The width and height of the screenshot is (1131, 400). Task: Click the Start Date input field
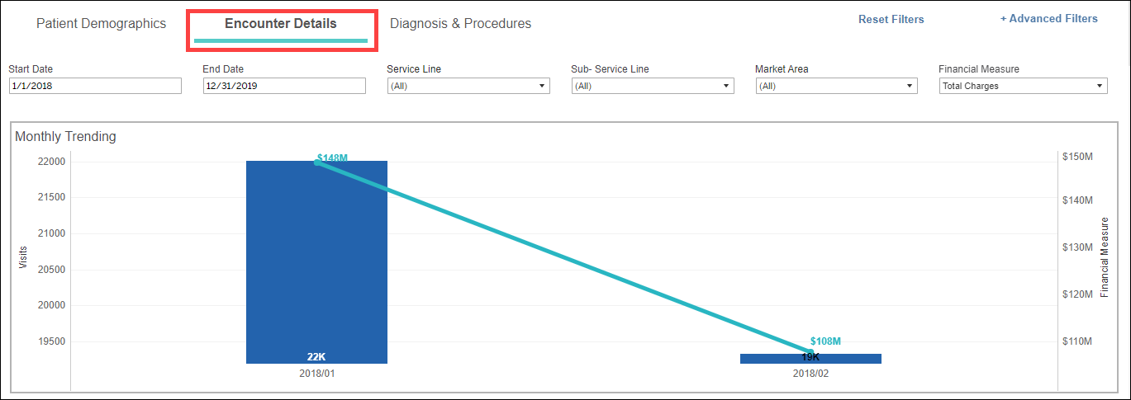point(95,86)
